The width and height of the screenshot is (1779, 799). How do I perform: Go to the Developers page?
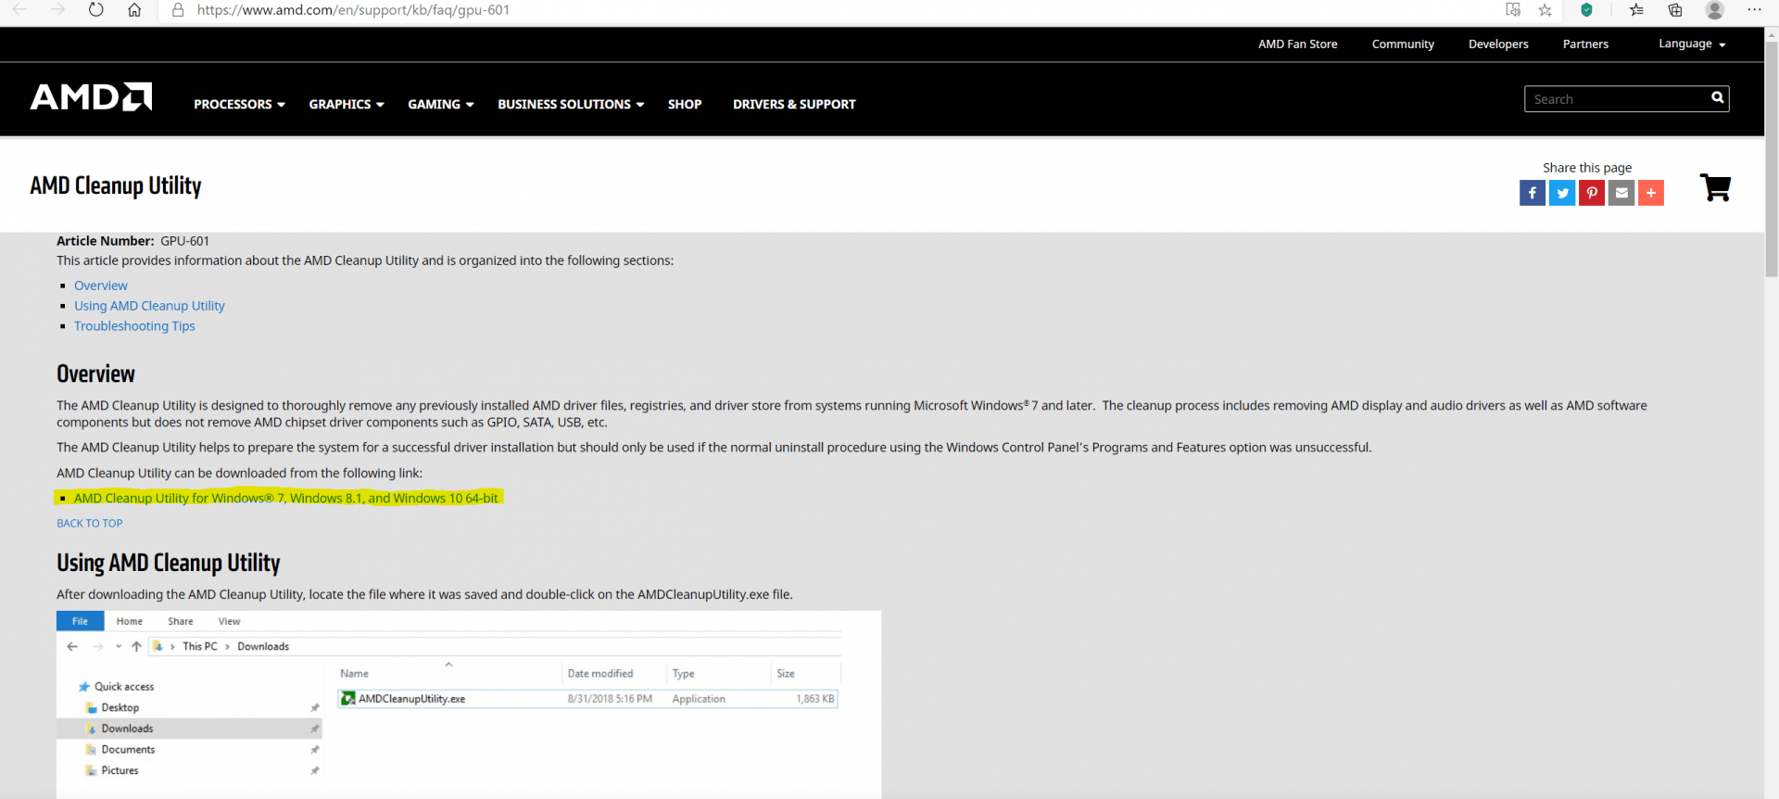[1498, 44]
